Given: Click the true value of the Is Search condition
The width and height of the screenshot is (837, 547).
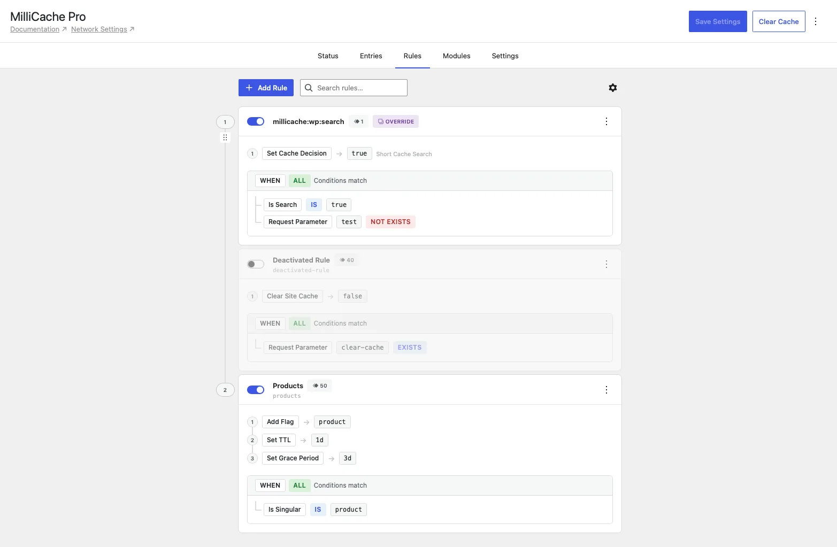Looking at the screenshot, I should pos(339,205).
